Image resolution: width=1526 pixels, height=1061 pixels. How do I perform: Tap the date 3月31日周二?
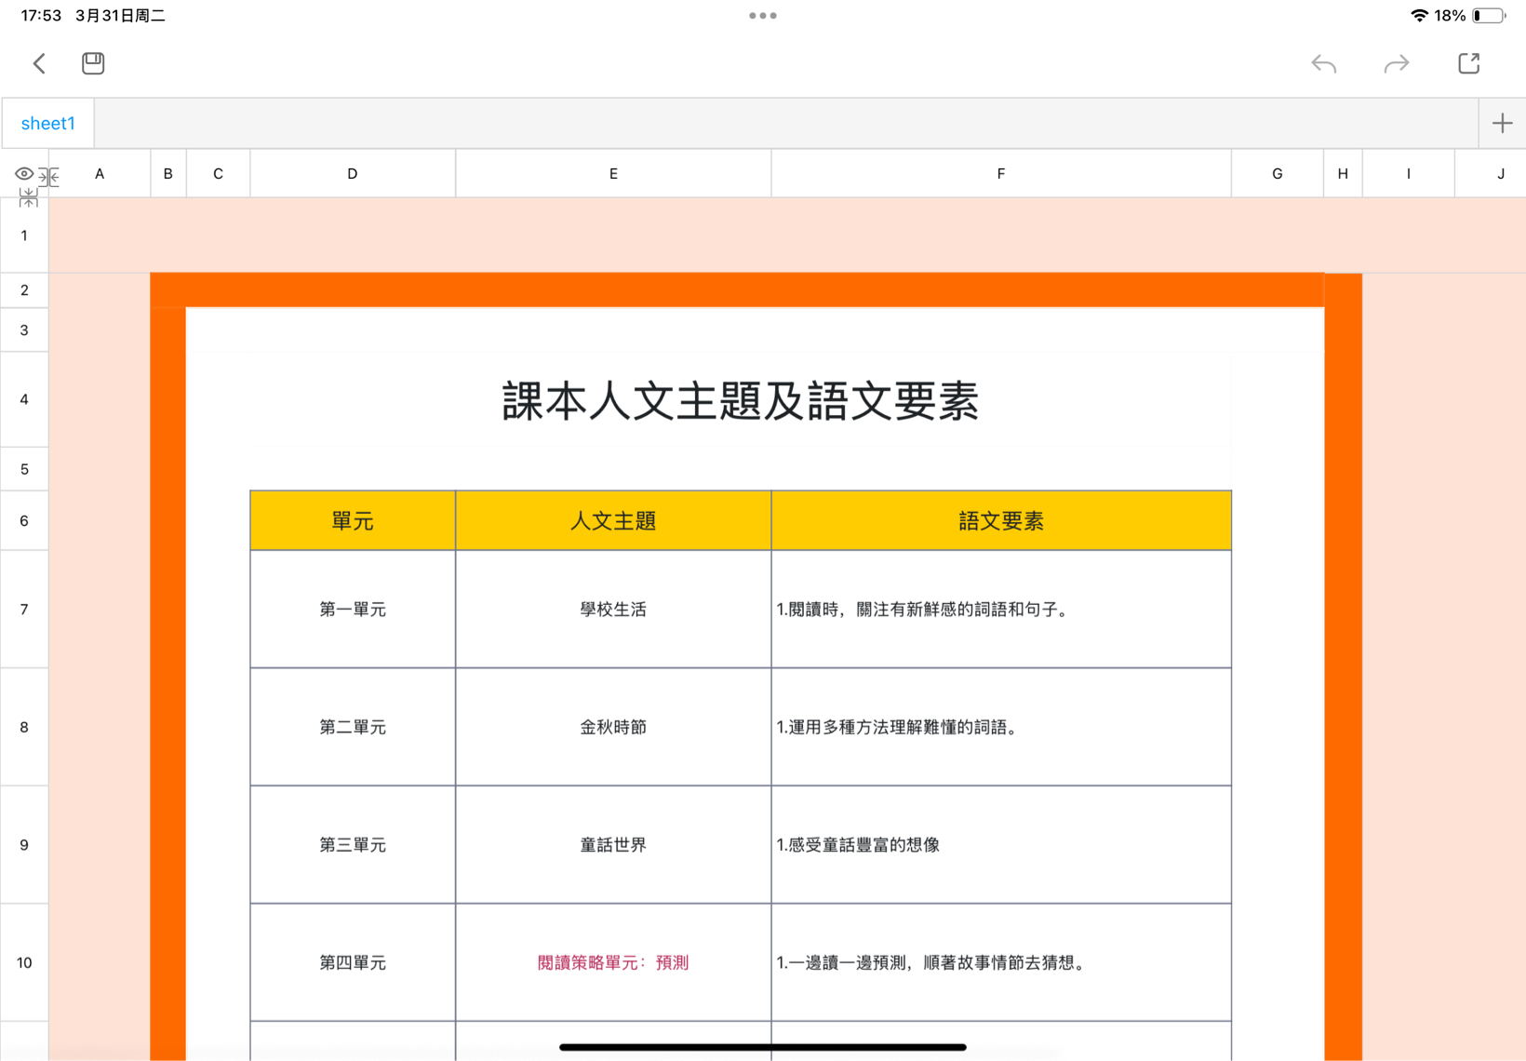coord(120,16)
